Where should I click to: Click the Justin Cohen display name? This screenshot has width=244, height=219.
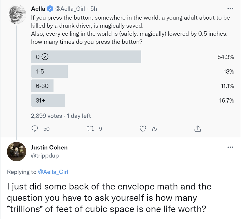[x=49, y=147]
